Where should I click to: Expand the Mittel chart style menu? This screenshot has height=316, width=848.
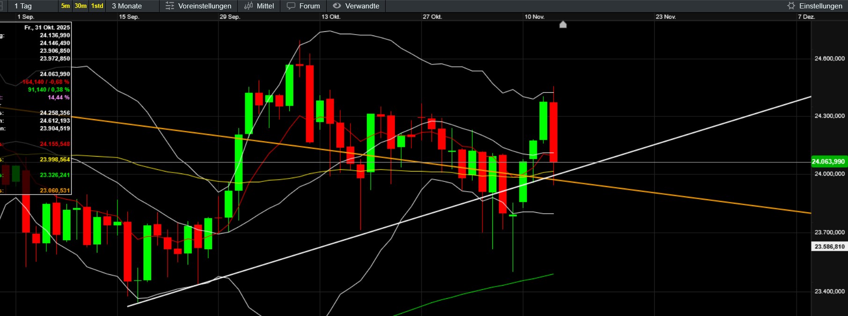(265, 6)
